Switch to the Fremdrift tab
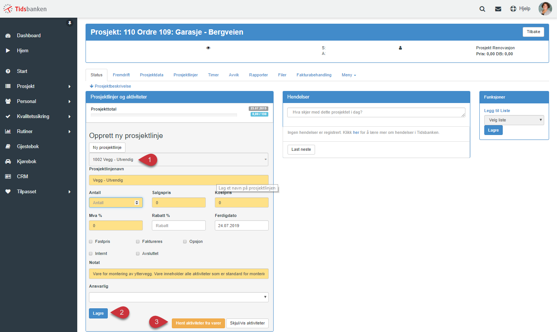The height and width of the screenshot is (332, 557). point(121,75)
